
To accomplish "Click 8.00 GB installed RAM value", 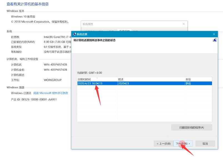I will (x=57, y=42).
